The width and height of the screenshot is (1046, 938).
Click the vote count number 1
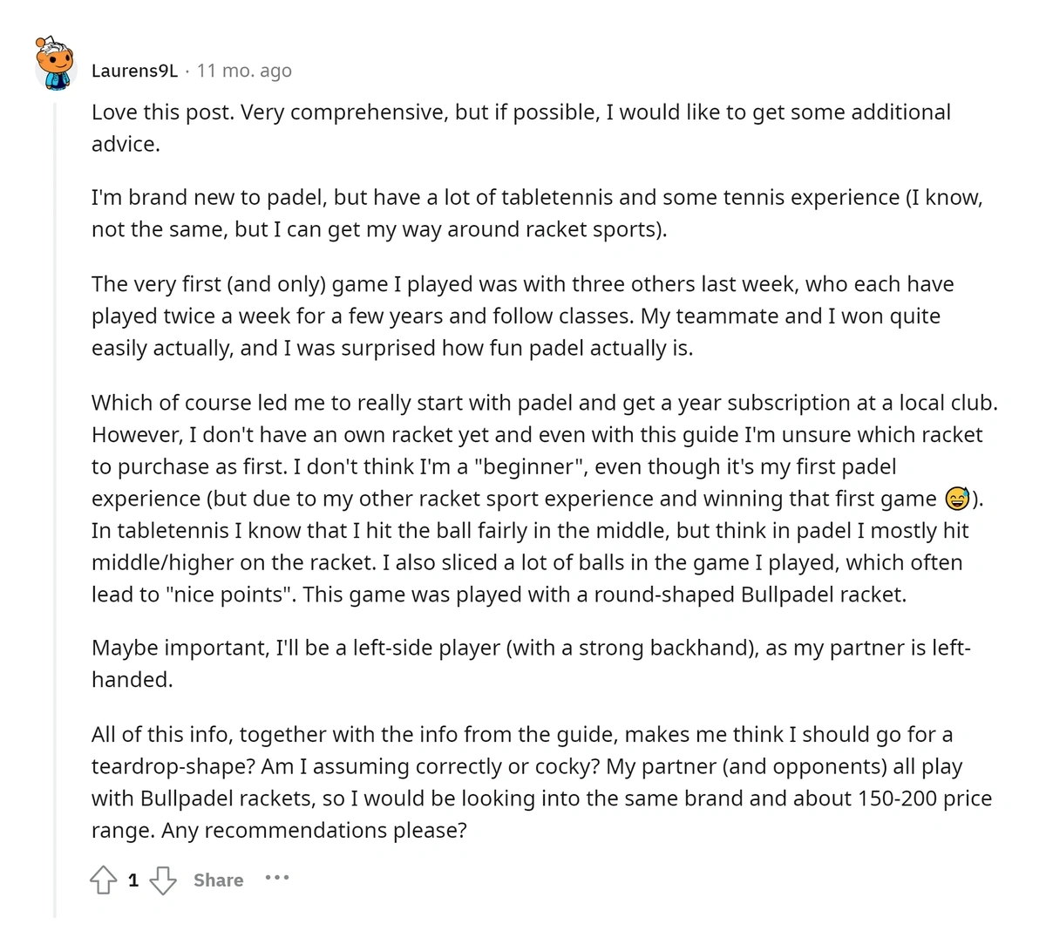(133, 880)
